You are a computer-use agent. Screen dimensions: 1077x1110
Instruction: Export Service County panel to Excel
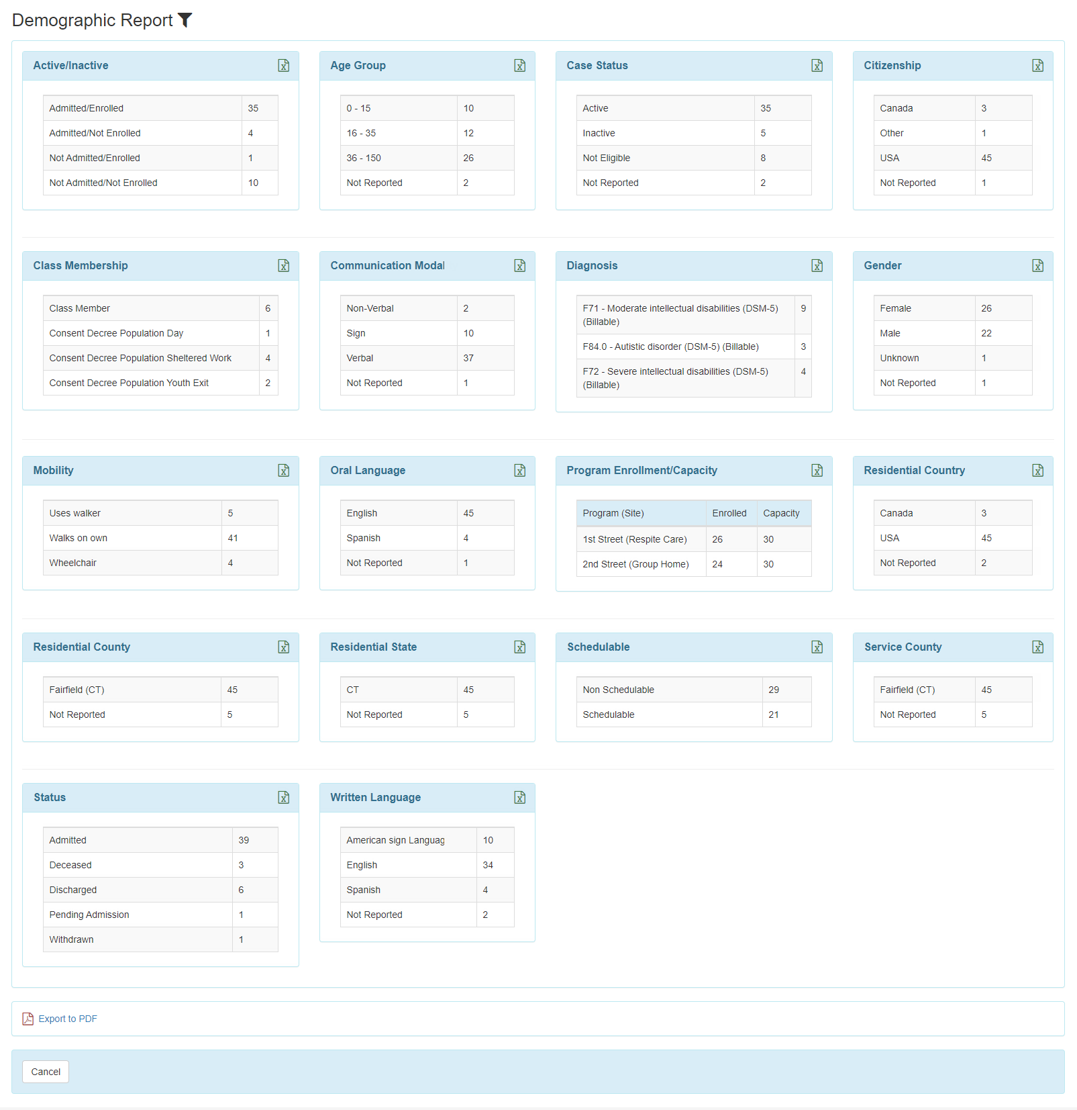[1038, 647]
